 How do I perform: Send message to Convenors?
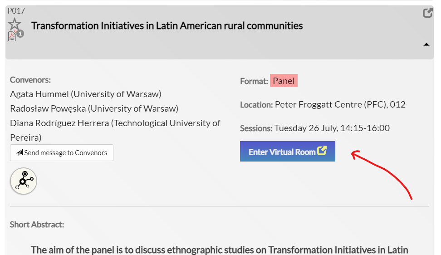(x=62, y=153)
